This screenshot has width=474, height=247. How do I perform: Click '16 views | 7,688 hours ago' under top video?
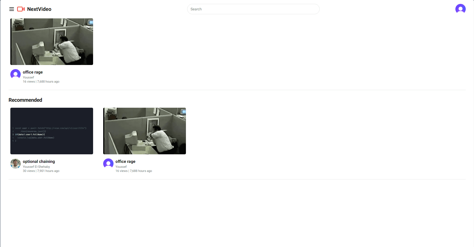[x=41, y=82]
